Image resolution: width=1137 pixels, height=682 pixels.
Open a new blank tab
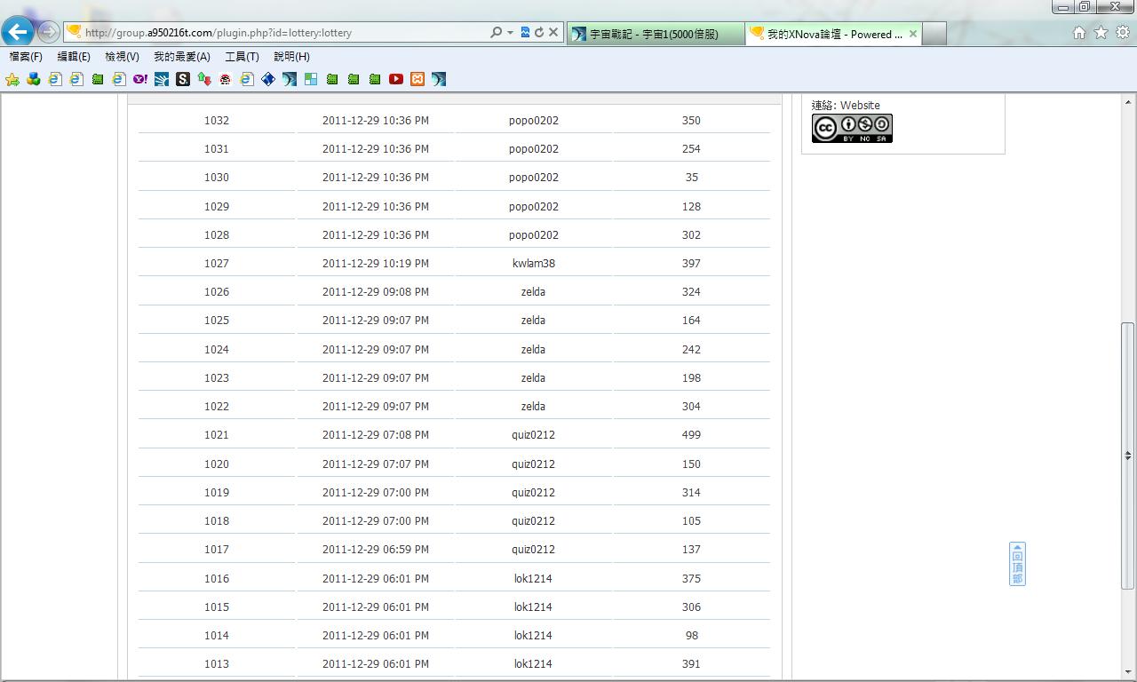point(934,34)
